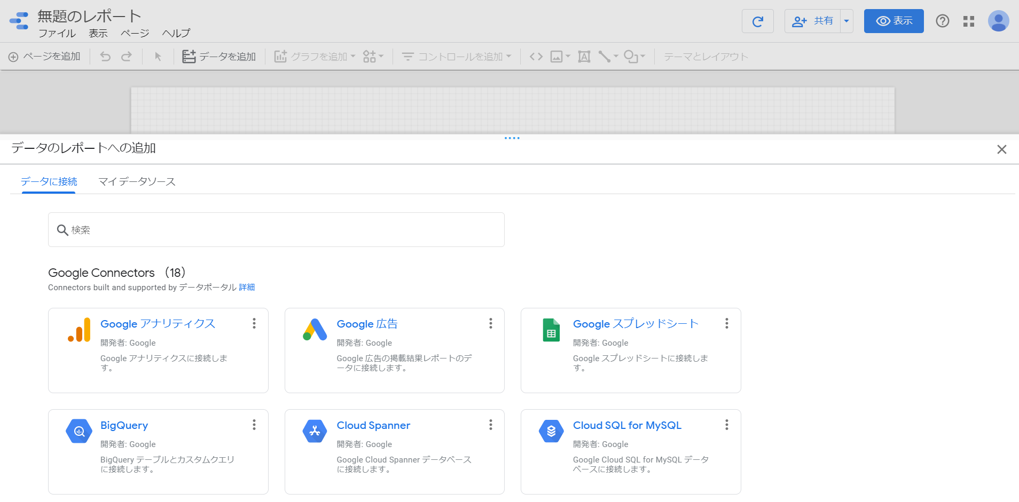Image resolution: width=1019 pixels, height=502 pixels.
Task: Expand the コントロールを追加 dropdown
Action: (509, 56)
